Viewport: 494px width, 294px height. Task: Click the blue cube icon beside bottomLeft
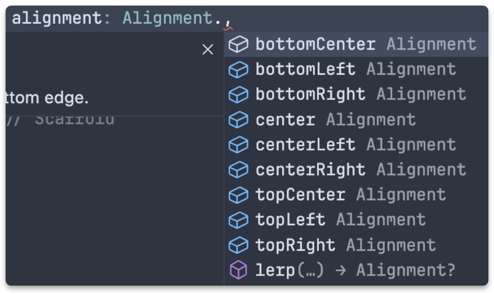239,70
